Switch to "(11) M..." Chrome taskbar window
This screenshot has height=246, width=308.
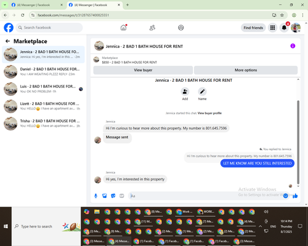pos(143,221)
